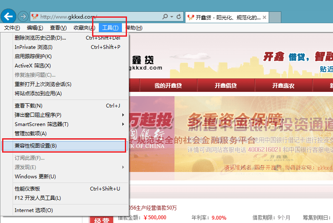Image resolution: width=333 pixels, height=223 pixels.
Task: Open the 文件(F) menu
Action: click(12, 28)
